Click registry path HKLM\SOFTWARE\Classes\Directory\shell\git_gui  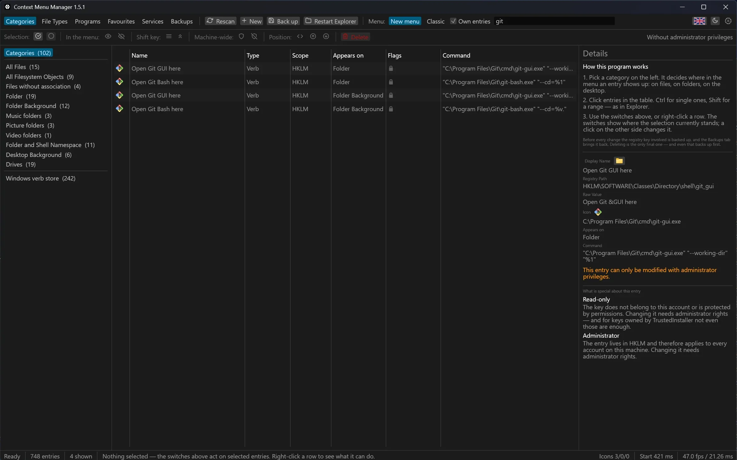click(648, 186)
